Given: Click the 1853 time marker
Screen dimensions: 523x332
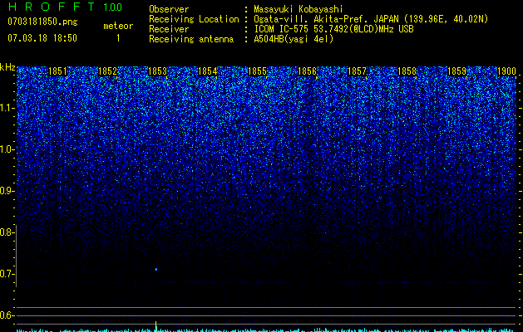Looking at the screenshot, I should pyautogui.click(x=157, y=71).
